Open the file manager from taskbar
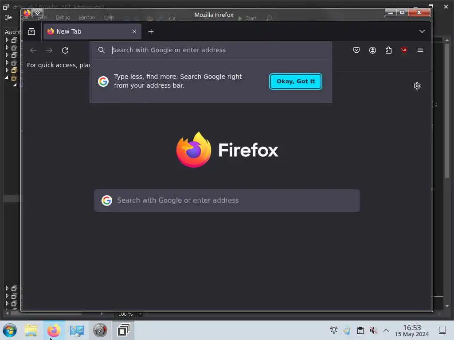The width and height of the screenshot is (454, 340). 31,330
